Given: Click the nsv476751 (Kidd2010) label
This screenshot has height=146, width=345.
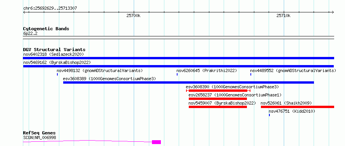Looking at the screenshot, I should (292, 111).
